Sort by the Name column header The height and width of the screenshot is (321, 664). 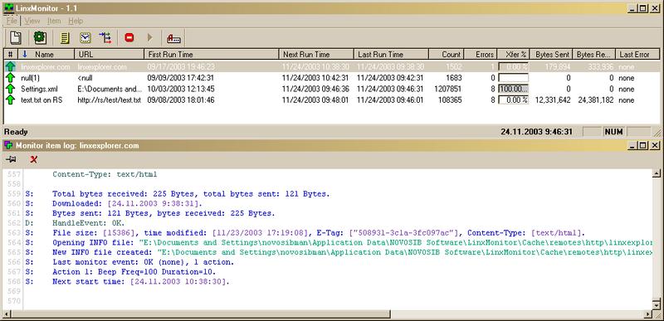[x=46, y=54]
